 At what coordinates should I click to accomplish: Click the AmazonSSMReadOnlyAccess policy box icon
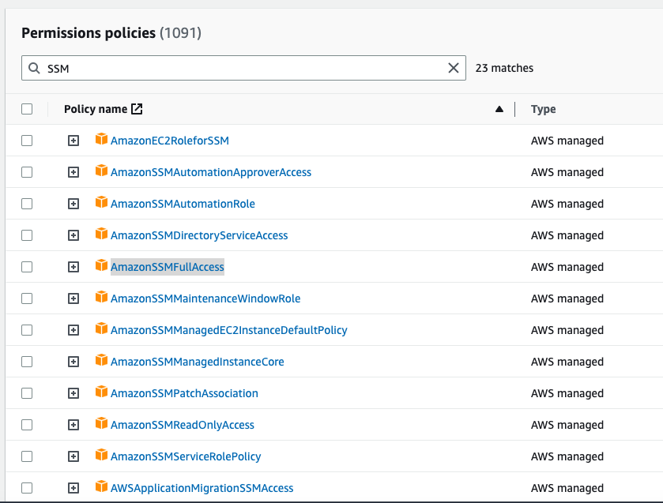coord(101,423)
